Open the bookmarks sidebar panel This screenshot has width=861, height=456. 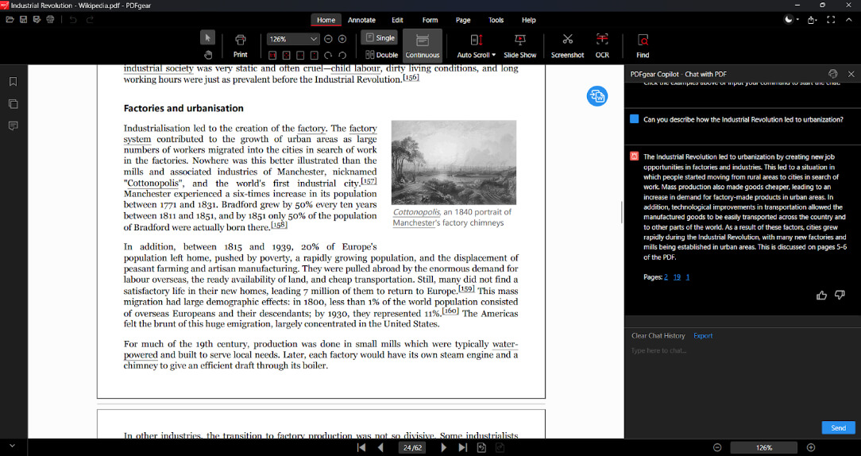coord(14,81)
